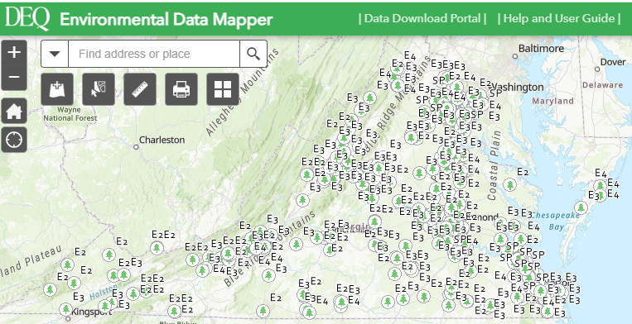Click the DEQ logo
The height and width of the screenshot is (324, 632).
click(27, 18)
